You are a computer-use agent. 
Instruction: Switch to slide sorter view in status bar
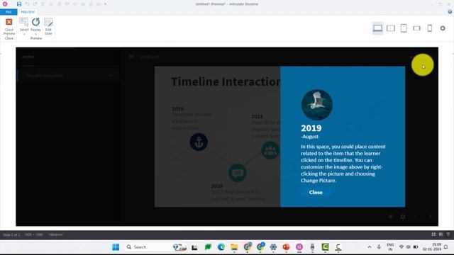[x=433, y=234]
